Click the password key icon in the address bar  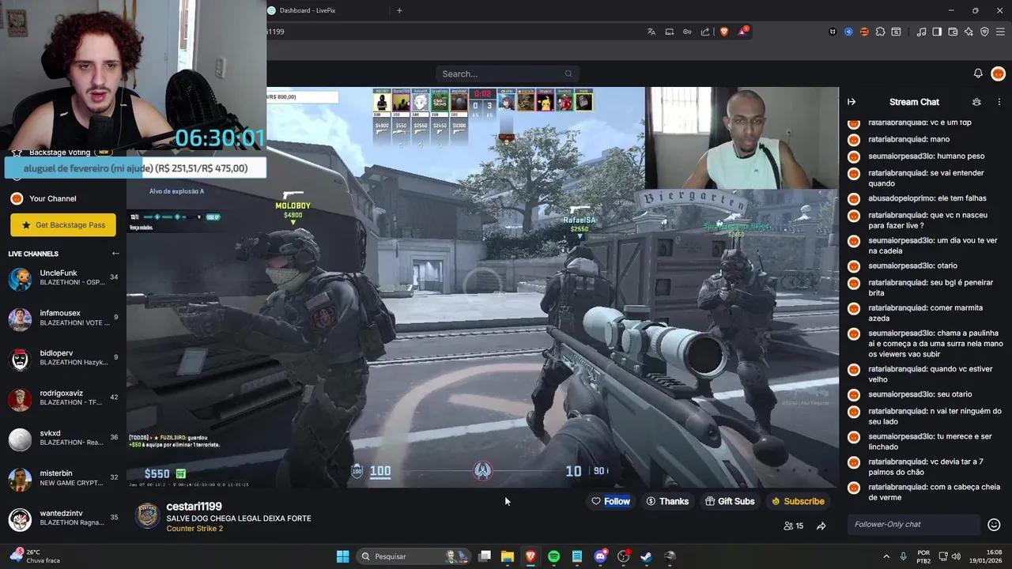[687, 32]
